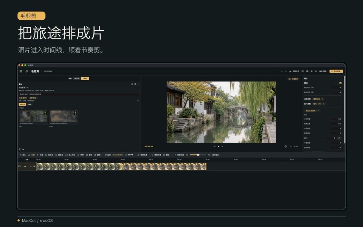The image size is (363, 227).
Task: Click the 交换 swap tool
Action: point(80,155)
